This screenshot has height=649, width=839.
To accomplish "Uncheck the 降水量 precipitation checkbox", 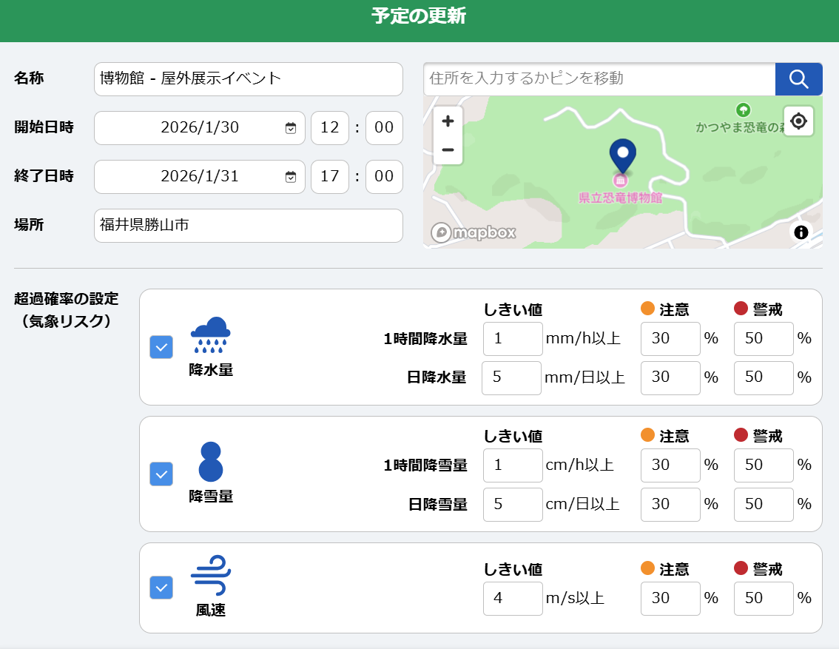I will (161, 346).
